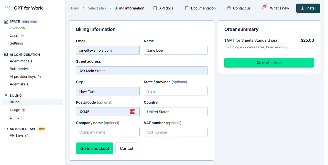Click the State / province field
The width and height of the screenshot is (328, 165).
pyautogui.click(x=176, y=91)
